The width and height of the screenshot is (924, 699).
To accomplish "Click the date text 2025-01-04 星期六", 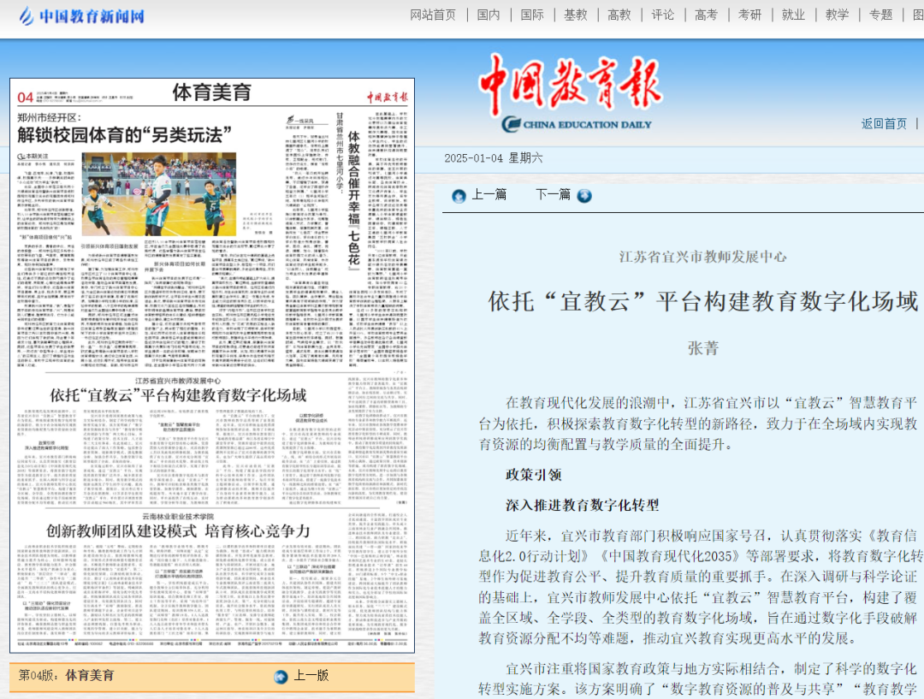I will pyautogui.click(x=494, y=158).
